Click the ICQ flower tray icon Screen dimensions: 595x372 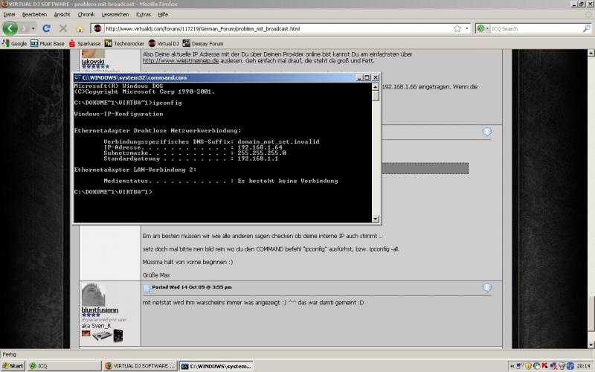[x=536, y=366]
